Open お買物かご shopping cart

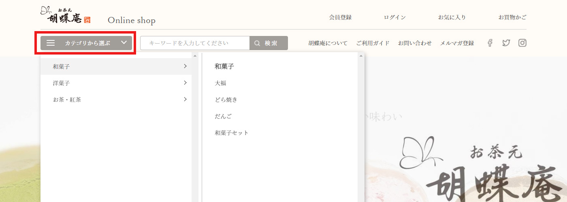point(512,17)
